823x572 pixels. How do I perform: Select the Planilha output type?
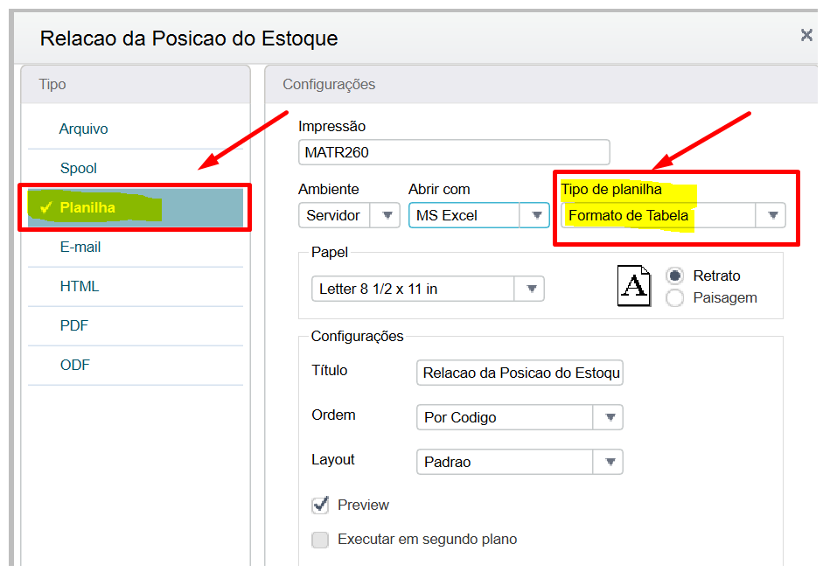click(136, 208)
